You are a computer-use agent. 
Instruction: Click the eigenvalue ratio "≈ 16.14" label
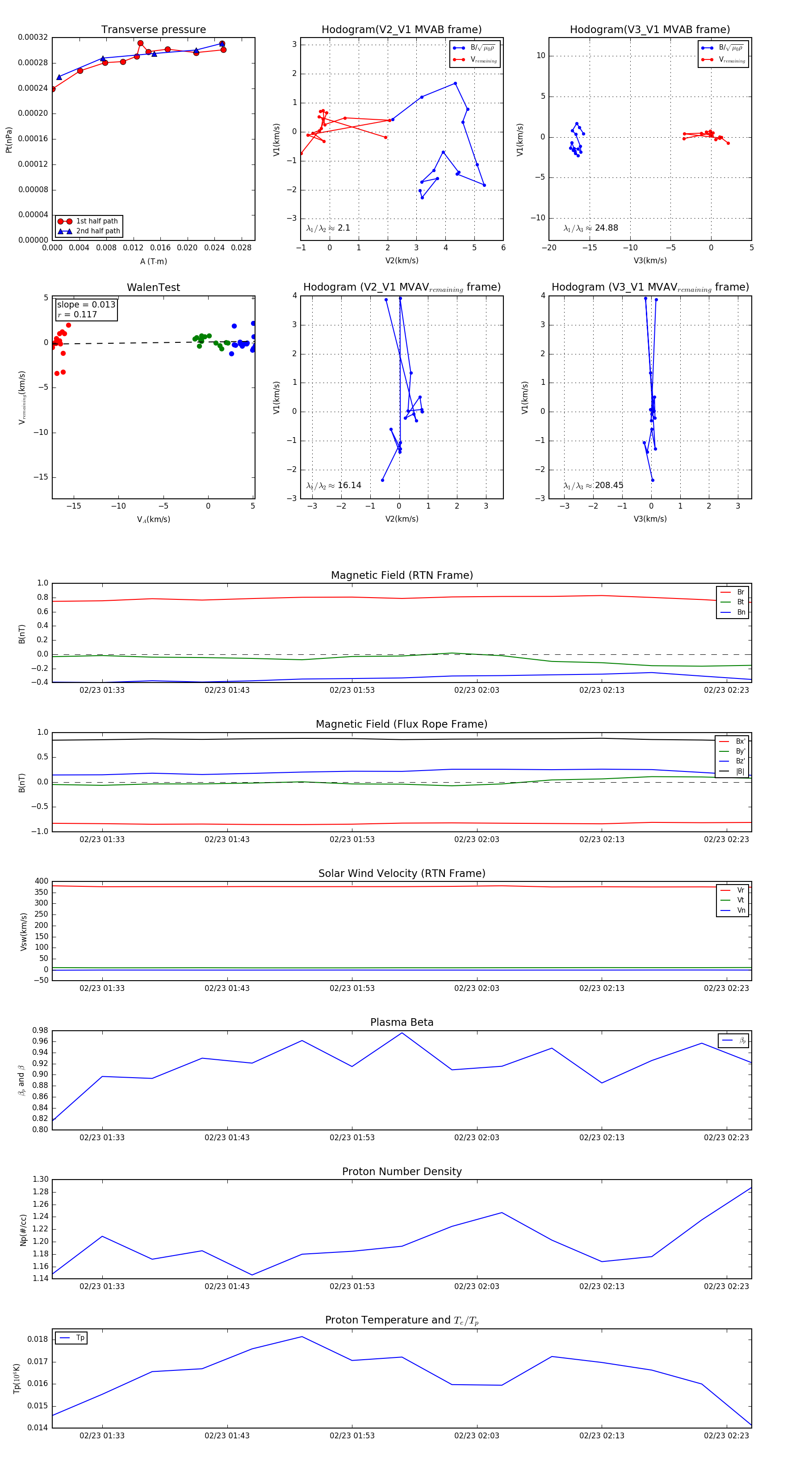click(334, 485)
